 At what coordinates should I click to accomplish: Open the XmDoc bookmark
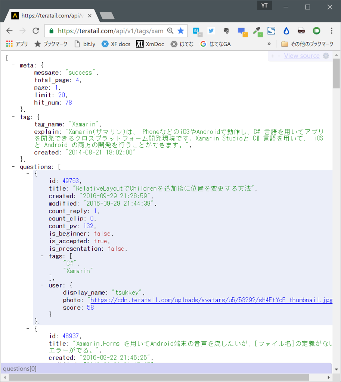point(150,44)
